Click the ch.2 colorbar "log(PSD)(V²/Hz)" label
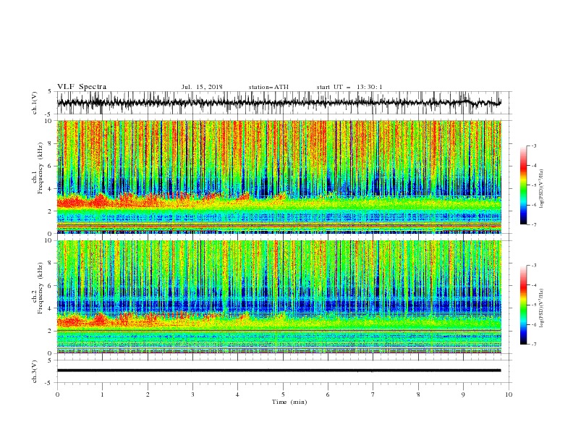 pyautogui.click(x=542, y=308)
